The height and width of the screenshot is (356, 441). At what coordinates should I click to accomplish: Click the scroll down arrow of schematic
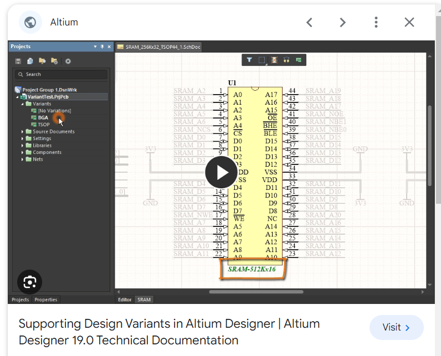(x=429, y=285)
